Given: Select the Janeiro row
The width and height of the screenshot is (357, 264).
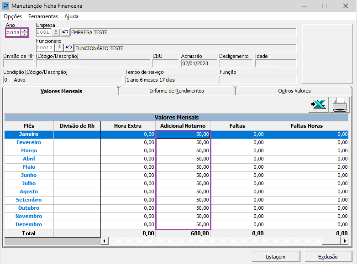Looking at the screenshot, I should point(177,134).
